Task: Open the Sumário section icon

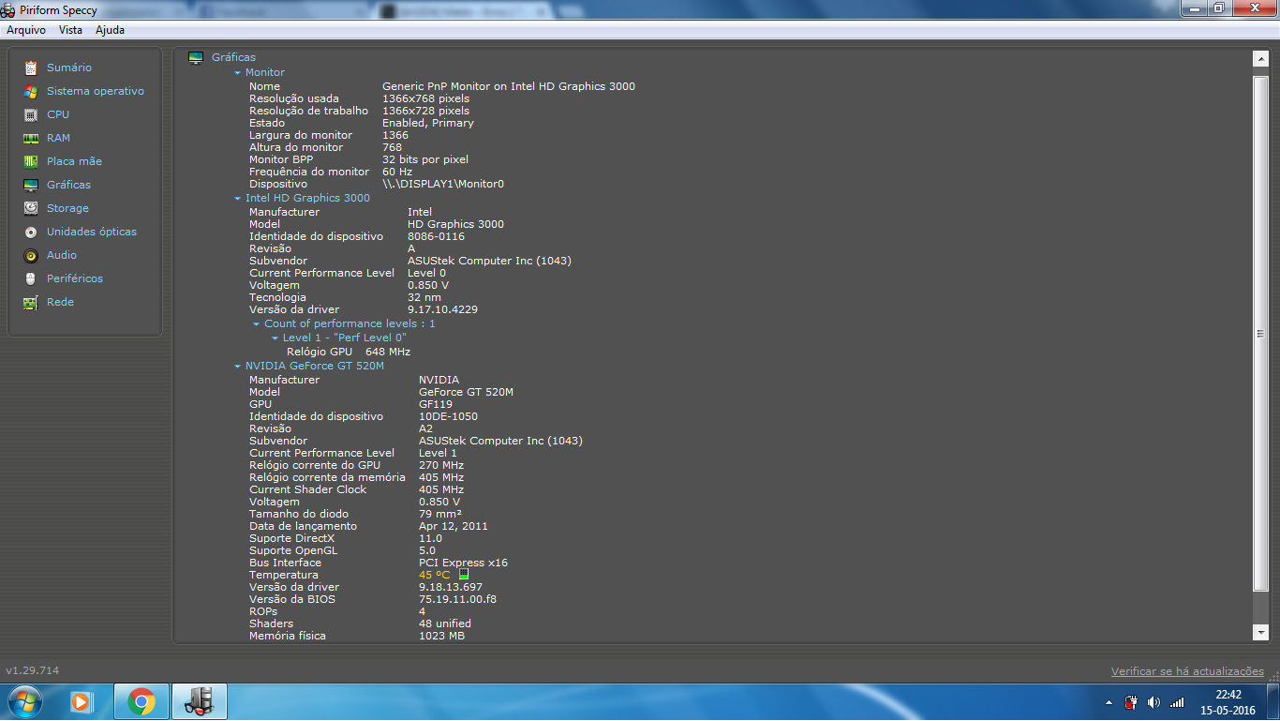Action: tap(31, 68)
